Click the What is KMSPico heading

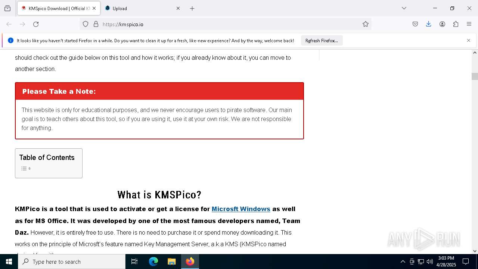pos(159,195)
